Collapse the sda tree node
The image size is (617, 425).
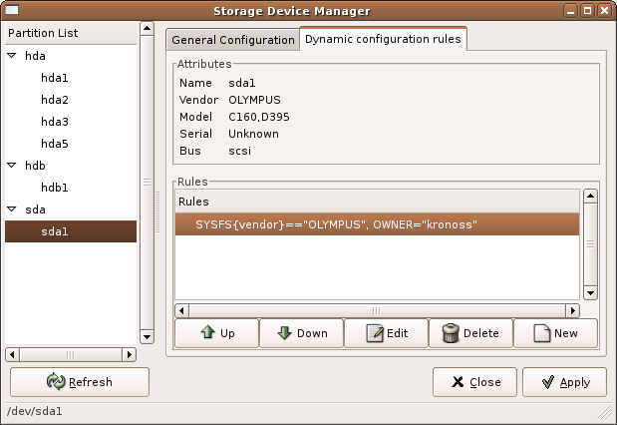pos(12,210)
